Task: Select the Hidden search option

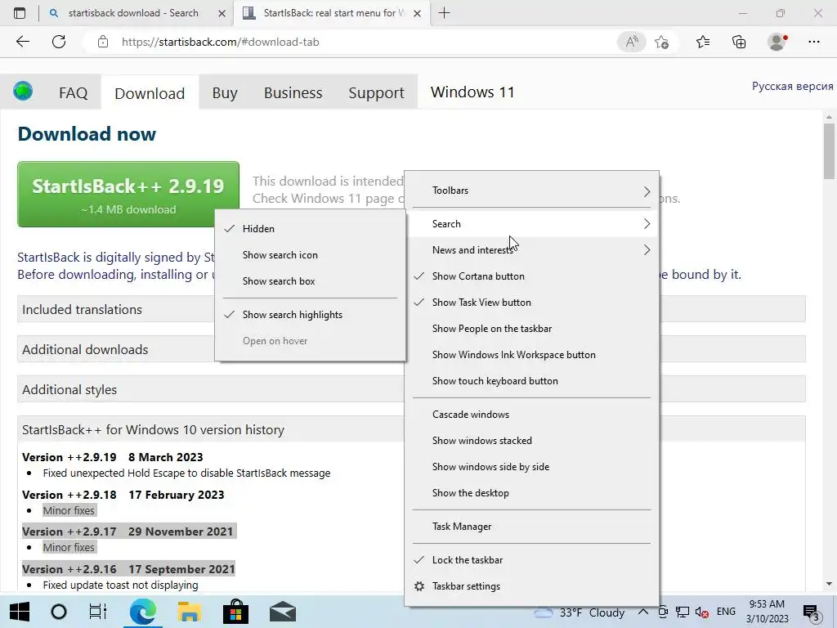Action: point(310,229)
